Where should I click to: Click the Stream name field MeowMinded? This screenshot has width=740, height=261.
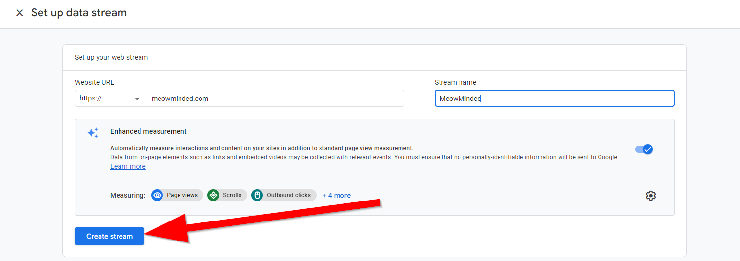point(555,98)
